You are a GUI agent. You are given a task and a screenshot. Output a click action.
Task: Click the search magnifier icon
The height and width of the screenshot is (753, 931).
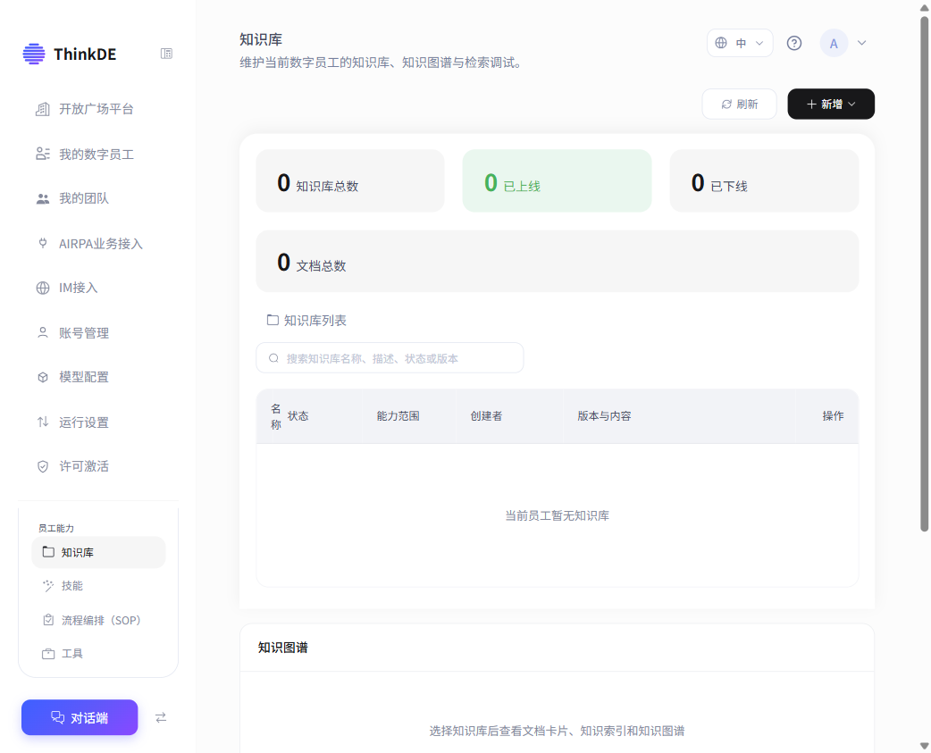point(273,358)
